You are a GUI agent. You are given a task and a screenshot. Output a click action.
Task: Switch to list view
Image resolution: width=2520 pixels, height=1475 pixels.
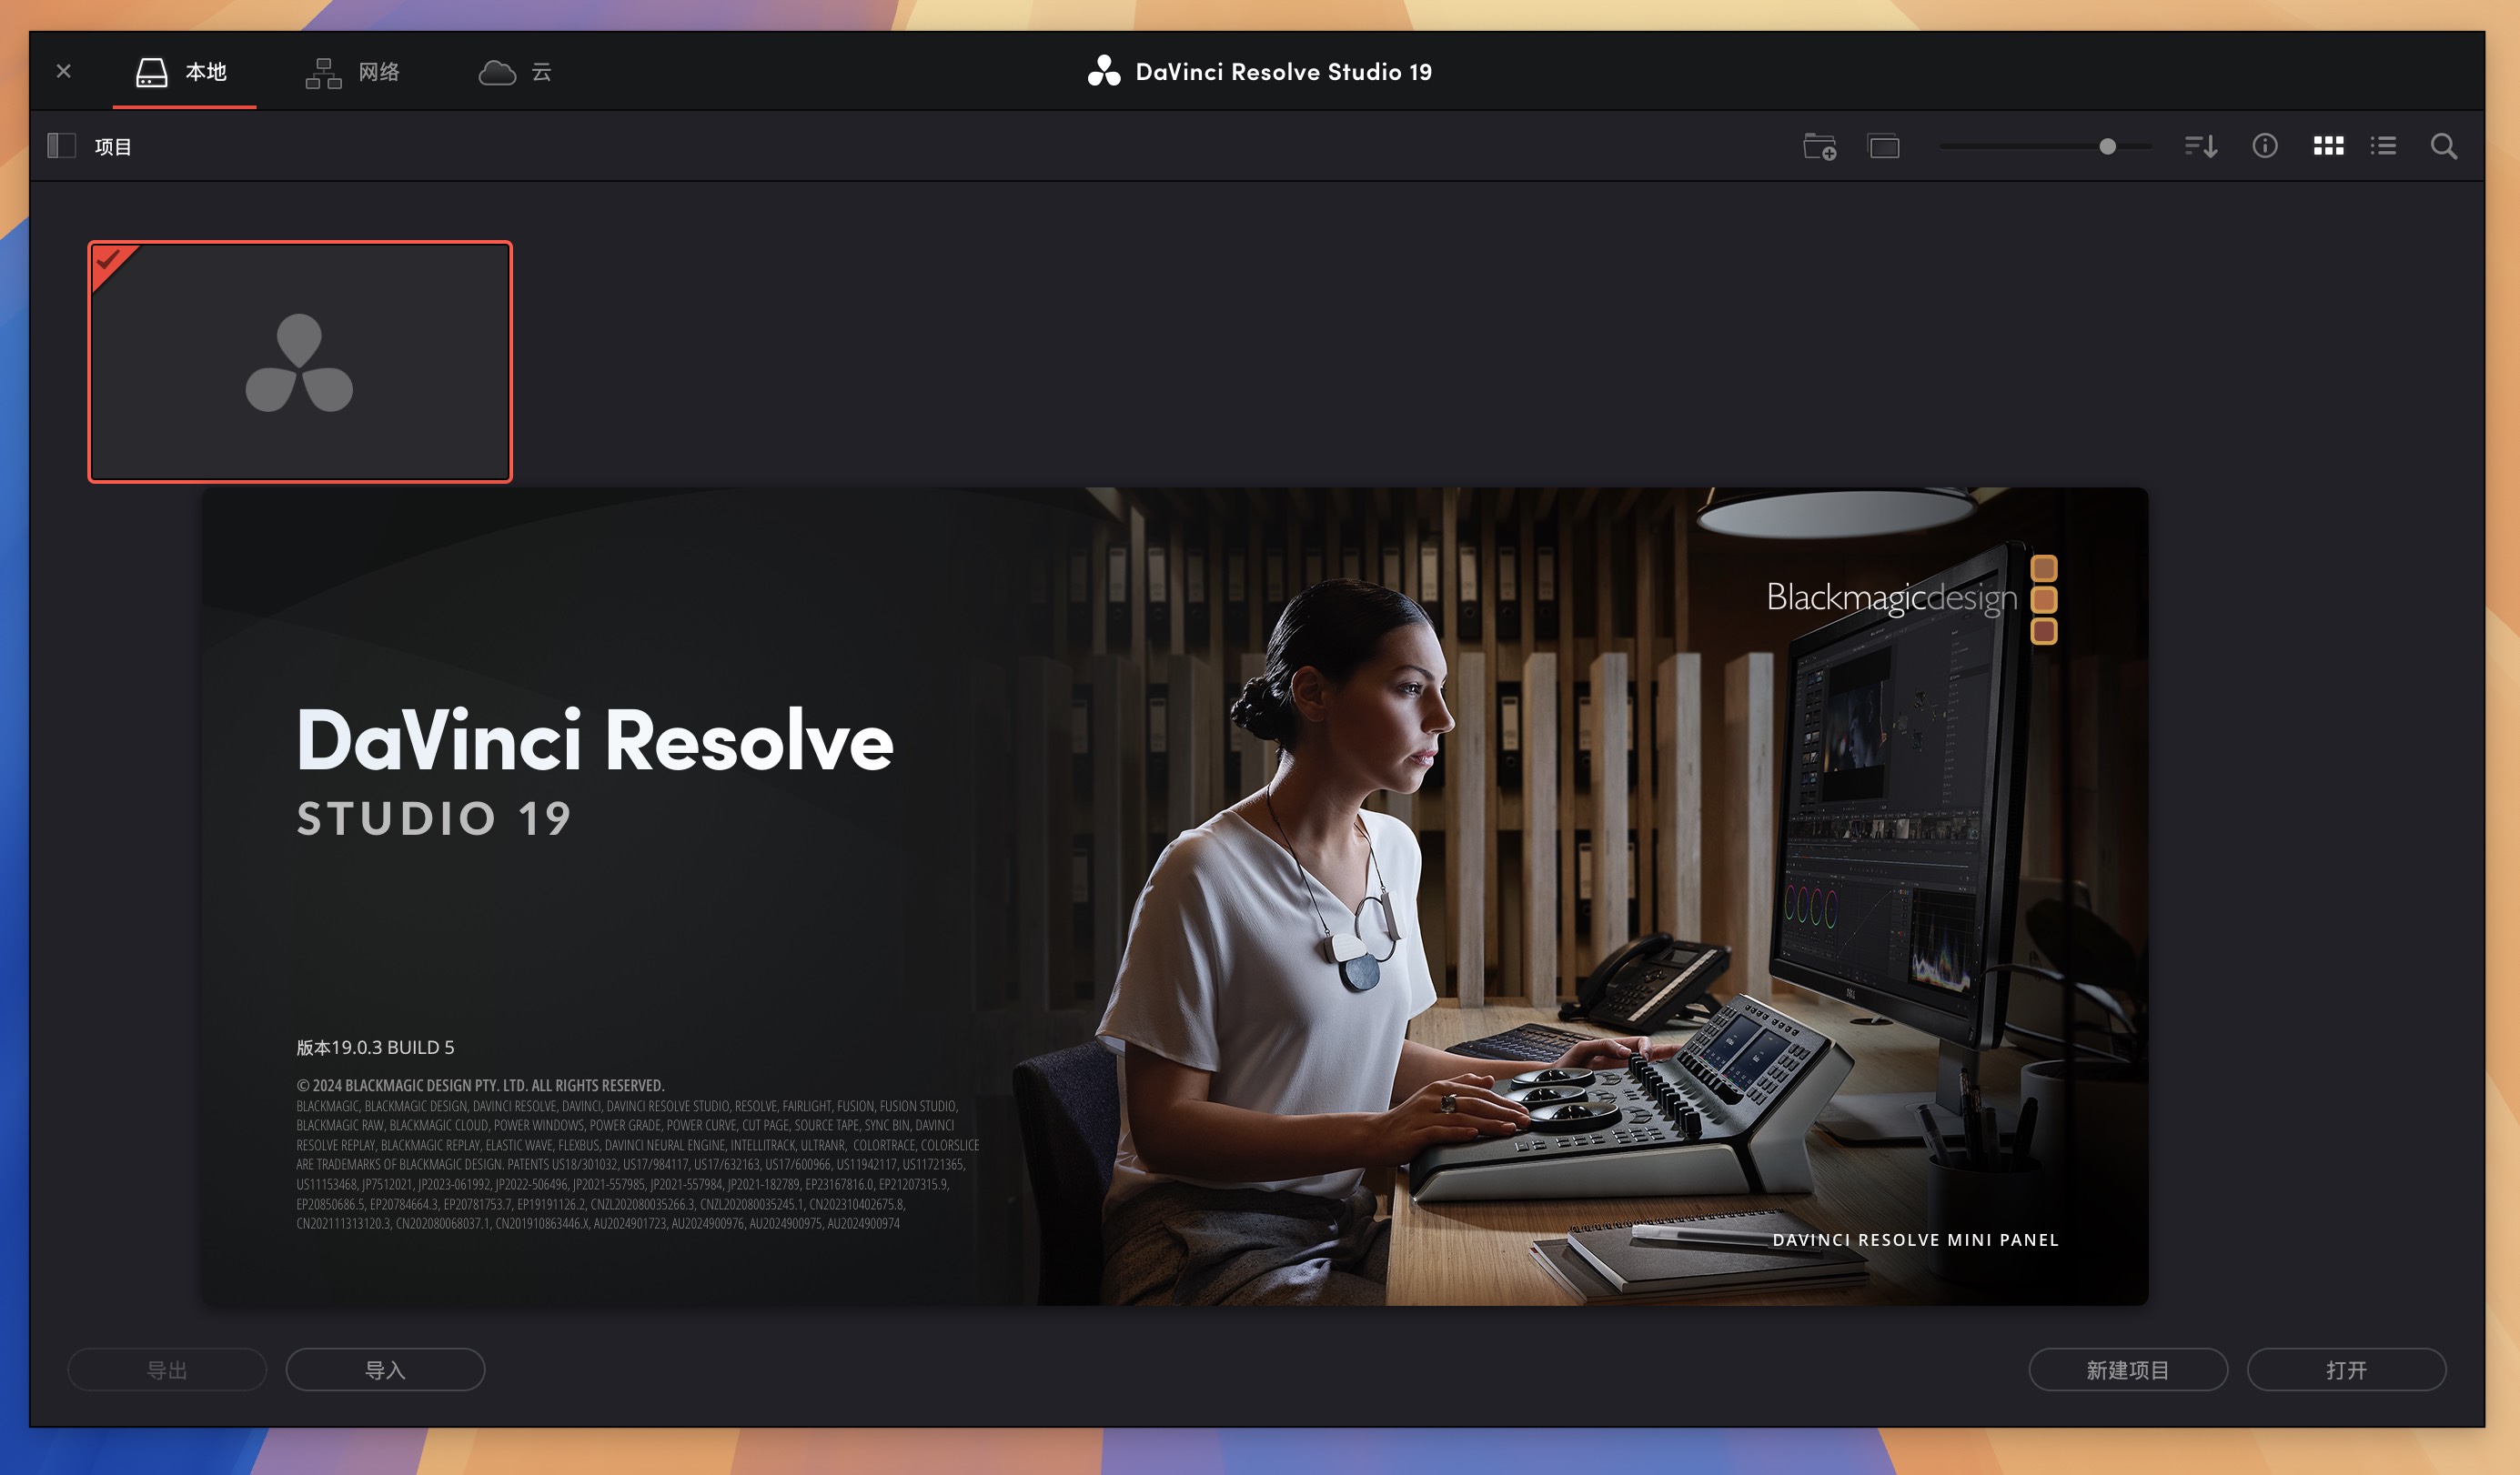[x=2383, y=145]
